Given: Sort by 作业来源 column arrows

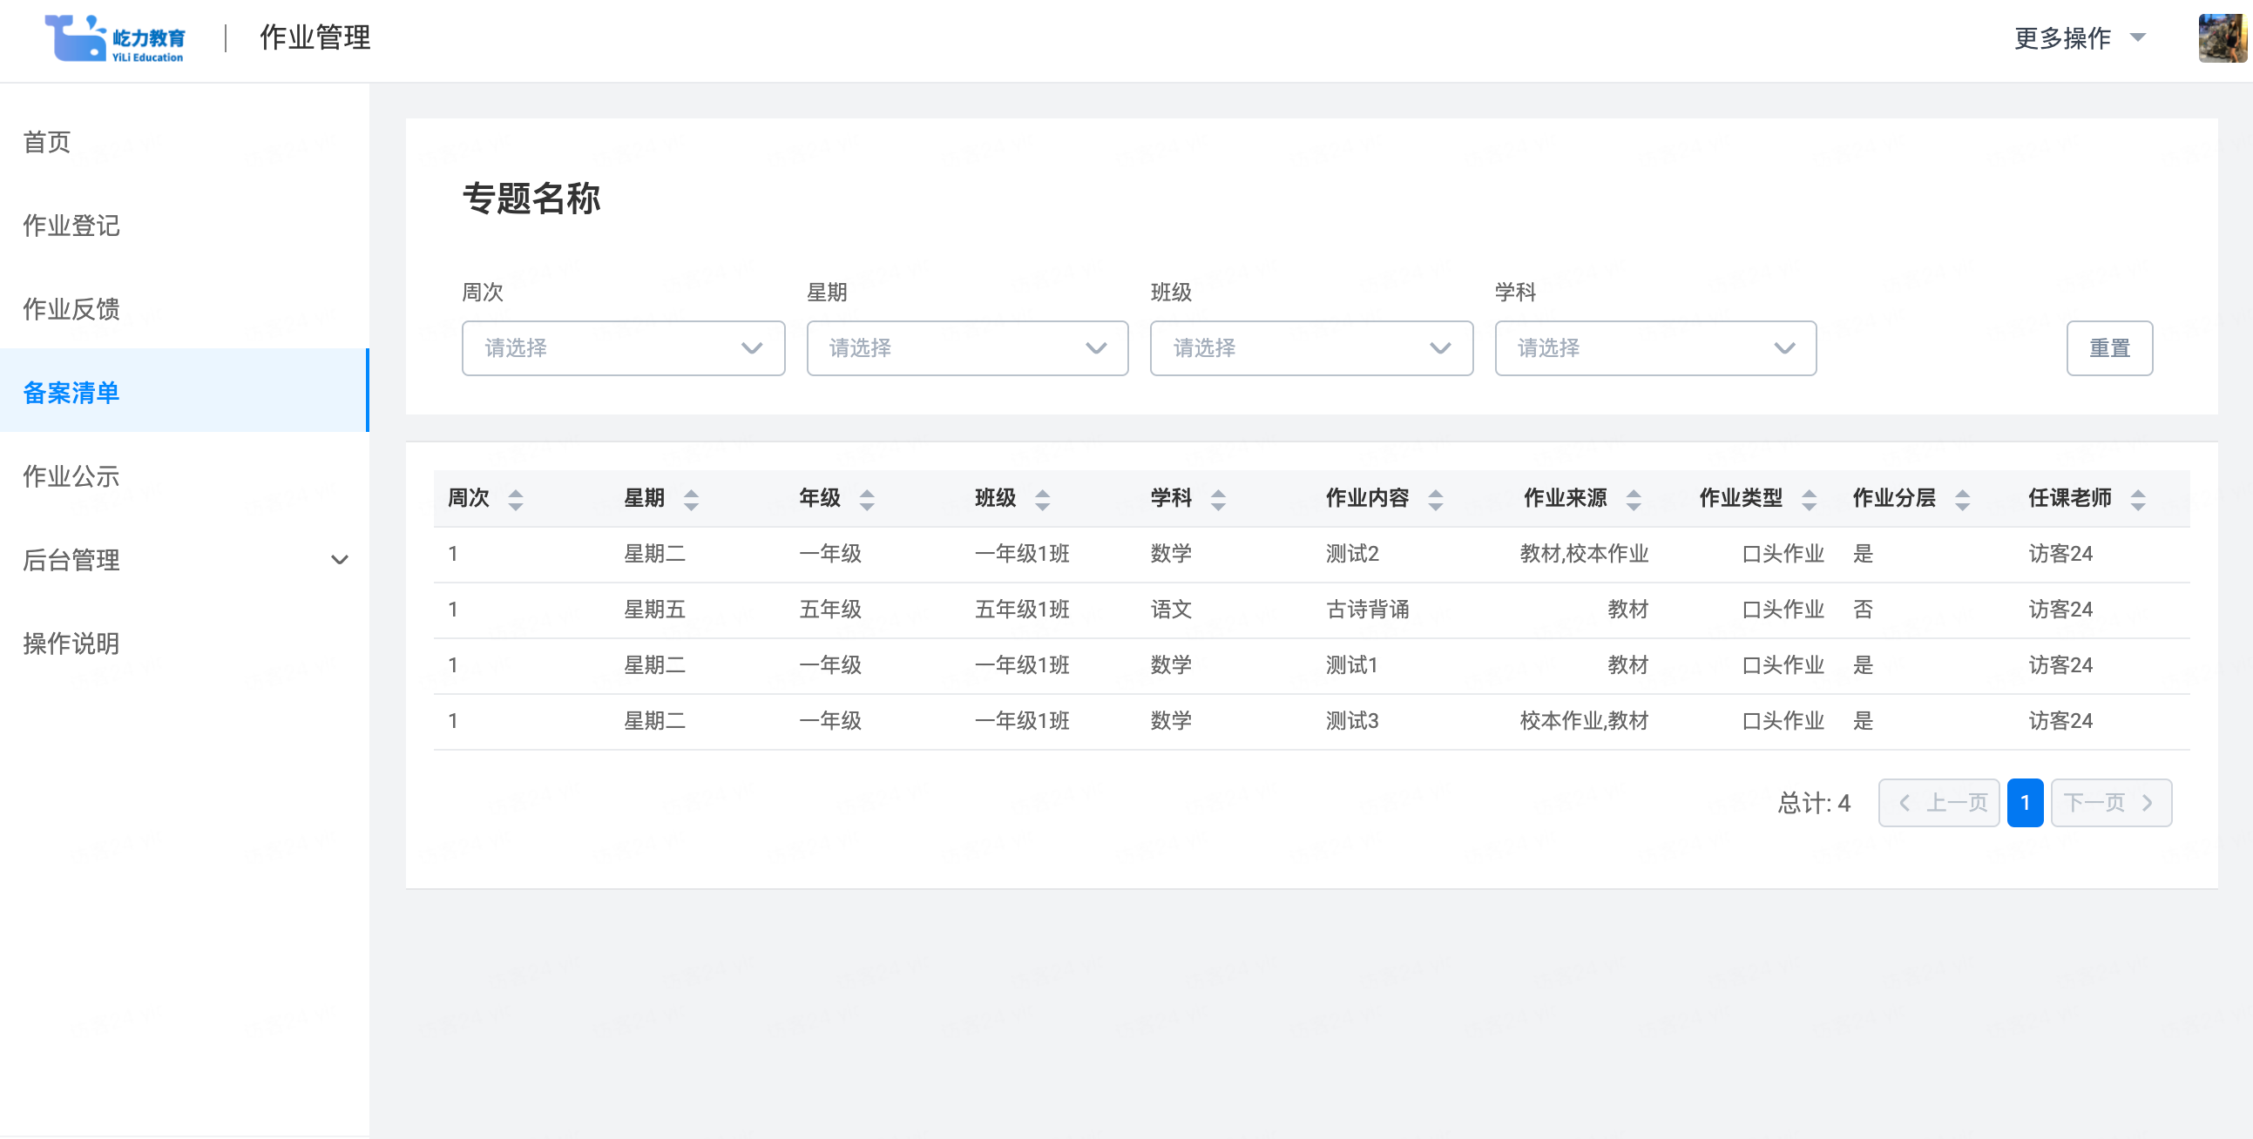Looking at the screenshot, I should [1633, 499].
